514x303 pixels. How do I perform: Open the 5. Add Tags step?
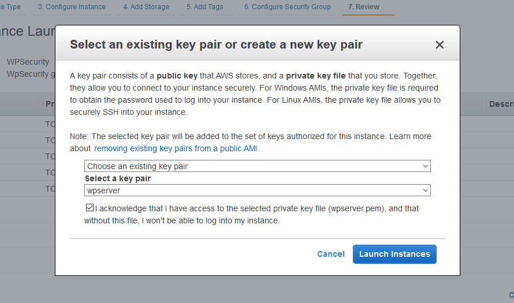[x=205, y=7]
